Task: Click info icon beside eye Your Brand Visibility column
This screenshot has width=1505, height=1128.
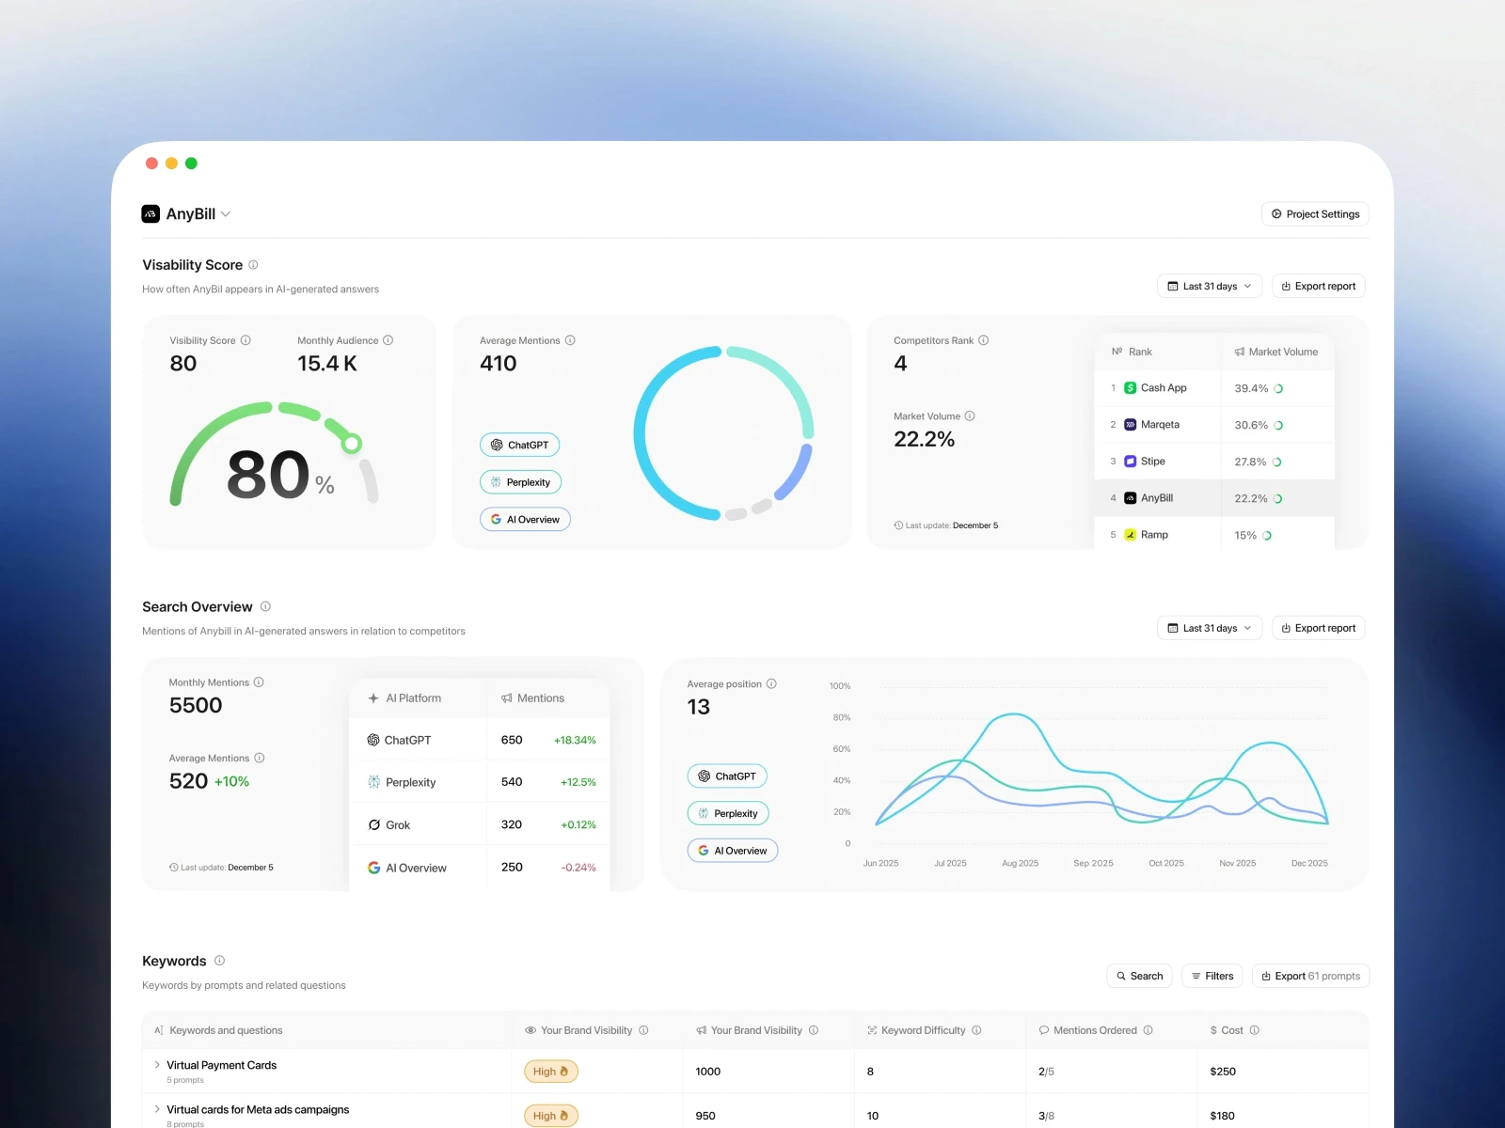Action: coord(643,1030)
